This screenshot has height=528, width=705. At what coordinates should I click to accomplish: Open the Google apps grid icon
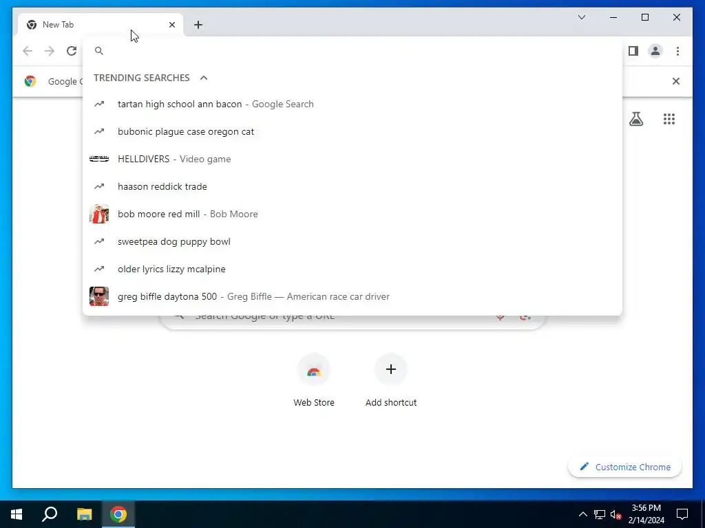pyautogui.click(x=669, y=119)
